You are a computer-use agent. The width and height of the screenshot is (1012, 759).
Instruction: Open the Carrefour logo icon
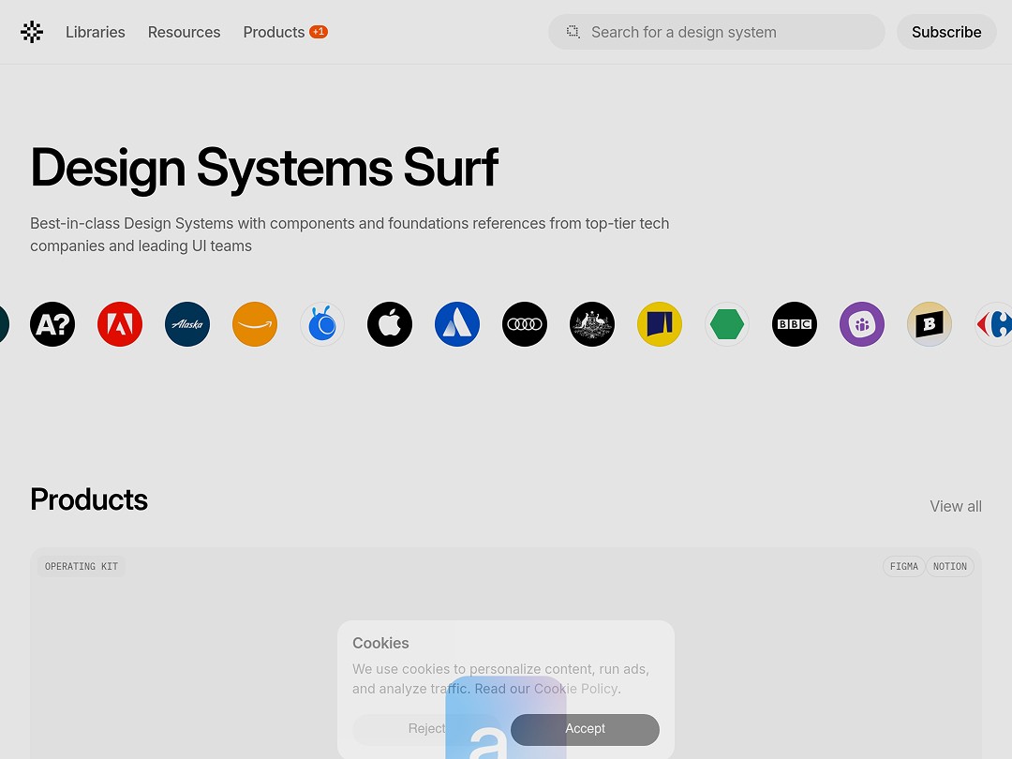[x=994, y=324]
